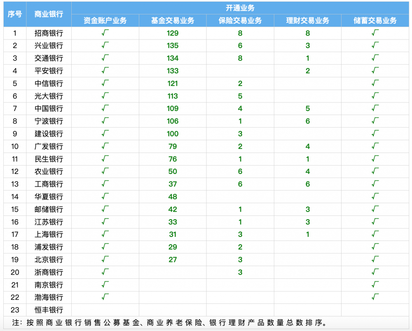Click the 序号 column header
The image size is (412, 331).
click(x=15, y=14)
